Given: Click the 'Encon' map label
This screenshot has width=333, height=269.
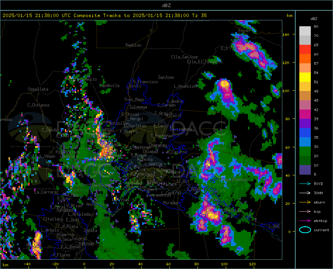Looking at the screenshot, I should pos(244,31).
